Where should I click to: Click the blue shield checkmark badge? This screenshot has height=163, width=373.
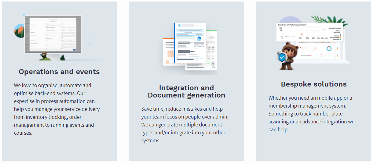282,57
